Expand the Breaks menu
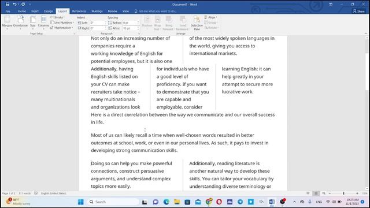 pos(57,17)
